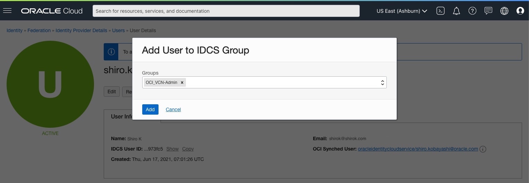The height and width of the screenshot is (183, 529).
Task: Click the green user avatar circle
Action: pos(50,84)
